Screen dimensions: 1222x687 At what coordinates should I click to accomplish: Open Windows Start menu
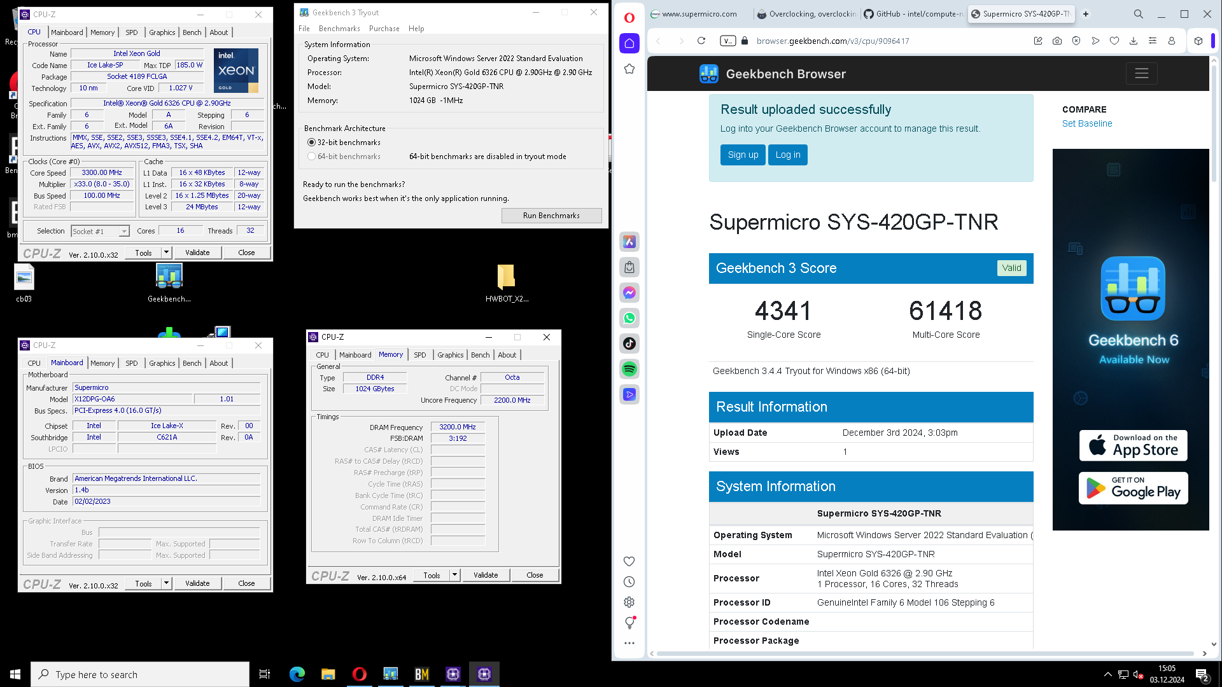pyautogui.click(x=15, y=674)
